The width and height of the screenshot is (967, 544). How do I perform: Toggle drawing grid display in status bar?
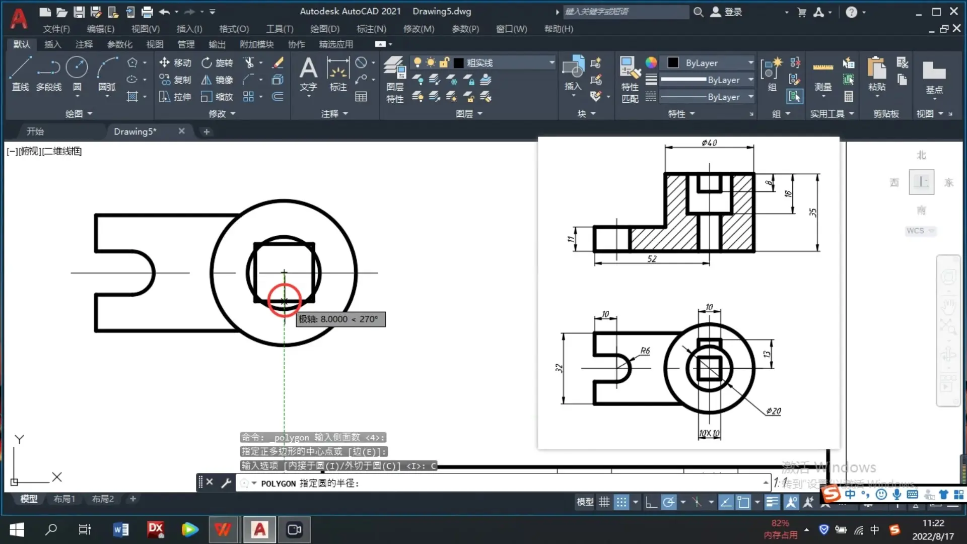pos(604,502)
